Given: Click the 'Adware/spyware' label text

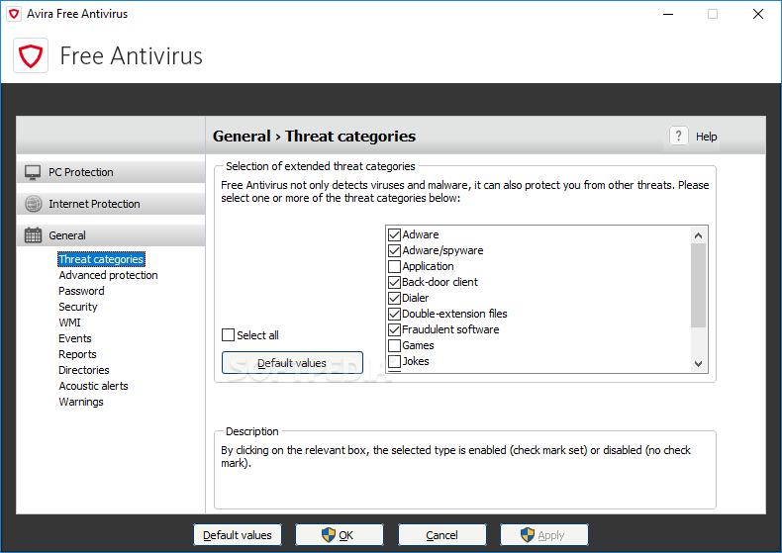Looking at the screenshot, I should click(x=442, y=250).
